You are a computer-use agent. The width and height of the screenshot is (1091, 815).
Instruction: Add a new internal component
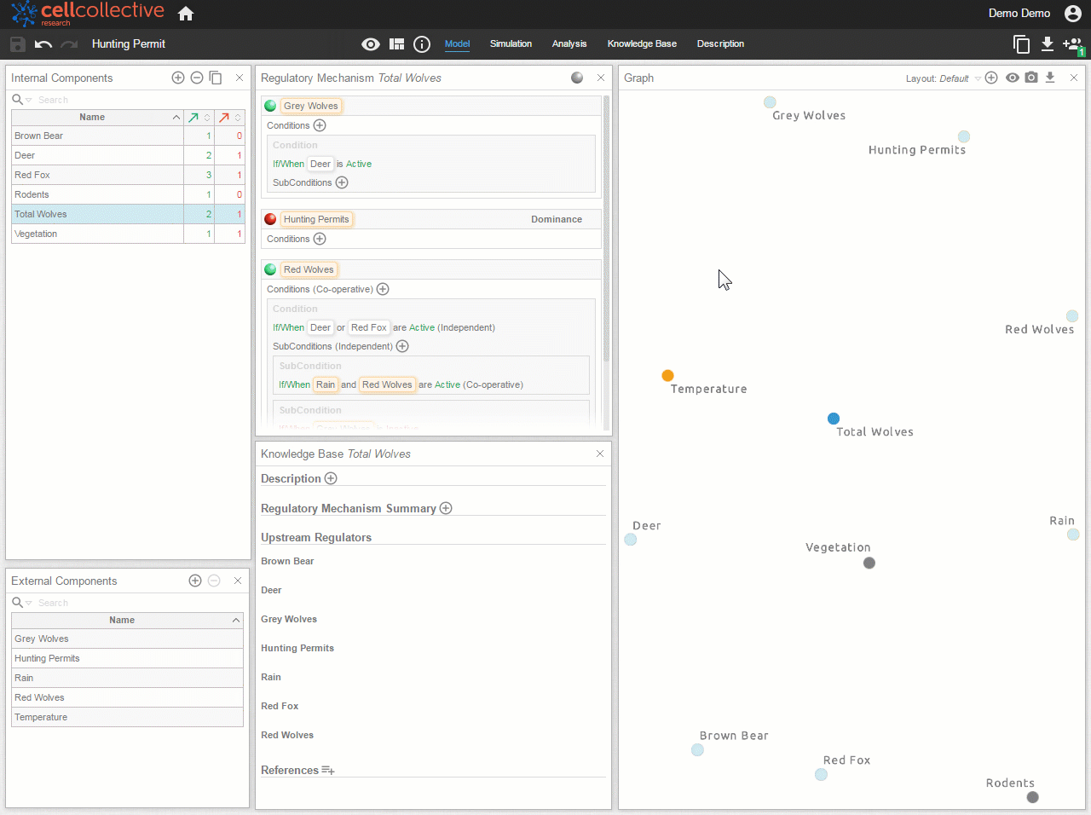(x=178, y=78)
